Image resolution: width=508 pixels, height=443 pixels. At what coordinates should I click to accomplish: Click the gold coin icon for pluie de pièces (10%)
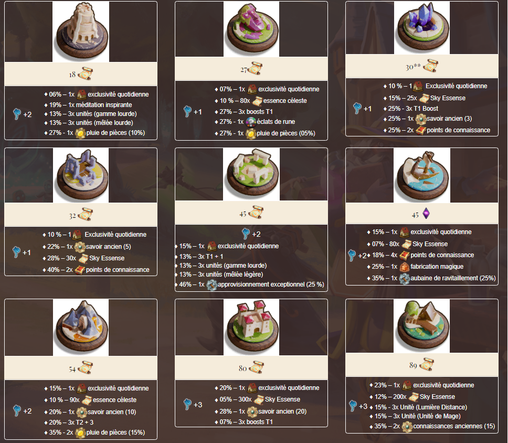pyautogui.click(x=80, y=133)
